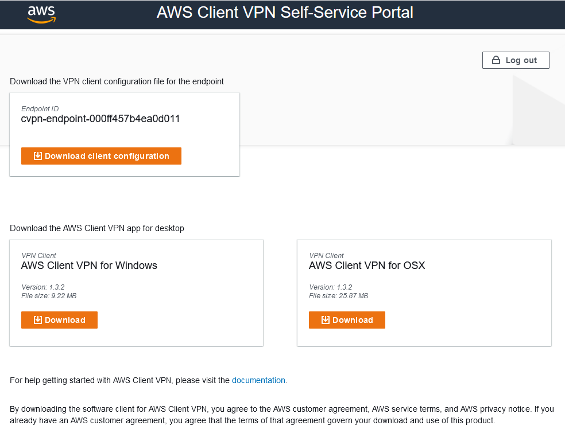The height and width of the screenshot is (441, 565).
Task: Select the AWS Client VPN for Windows card
Action: (x=136, y=292)
